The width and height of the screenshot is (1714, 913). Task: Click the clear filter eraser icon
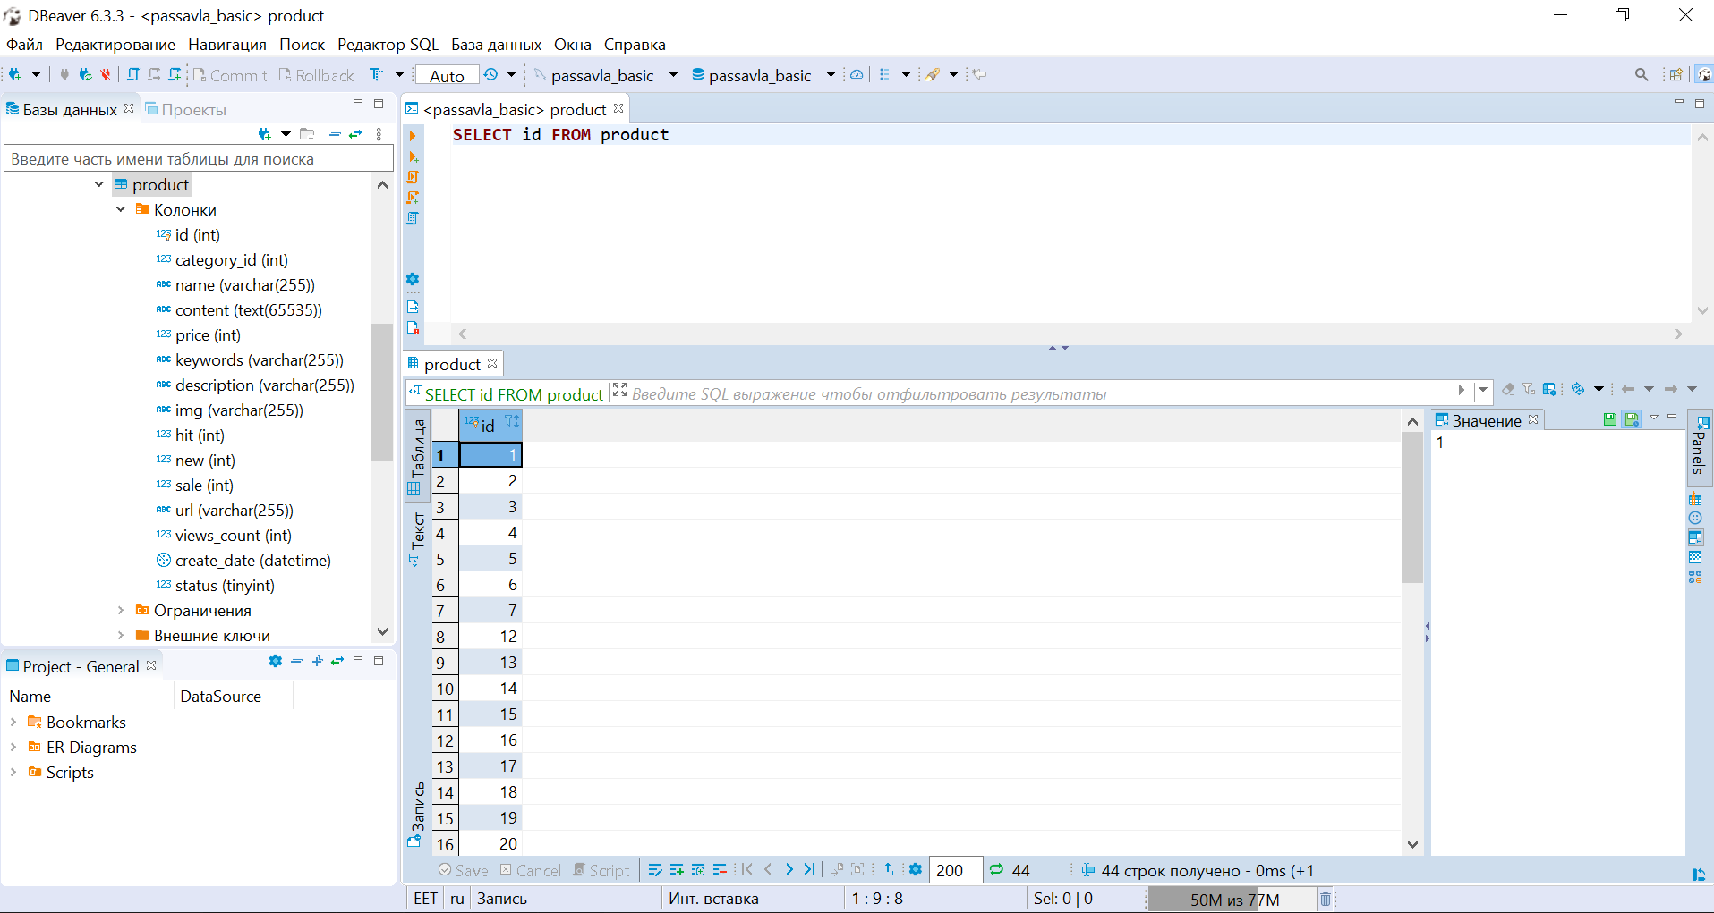(x=1508, y=389)
